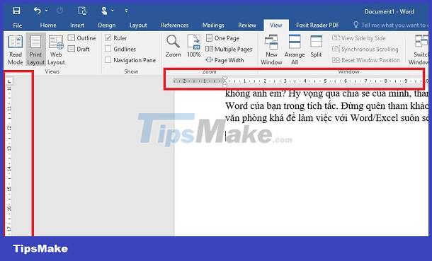The width and height of the screenshot is (432, 261).
Task: Click the vertical ruler at mark 13
Action: point(9,149)
